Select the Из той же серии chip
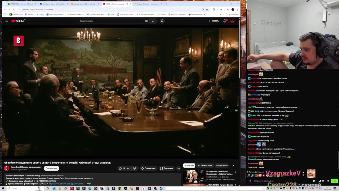Viewport: 339px width, 191px height. (x=205, y=166)
